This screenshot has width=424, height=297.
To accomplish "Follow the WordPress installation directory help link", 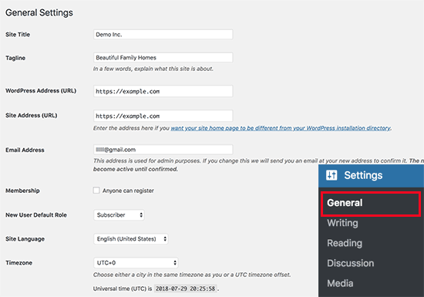I will click(x=281, y=128).
